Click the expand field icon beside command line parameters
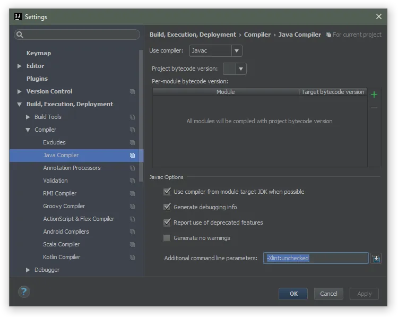Screen dimensions: 398x317 click(376, 258)
